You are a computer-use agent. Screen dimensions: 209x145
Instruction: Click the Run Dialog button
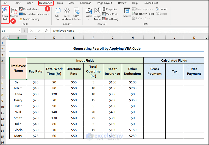[110, 19]
